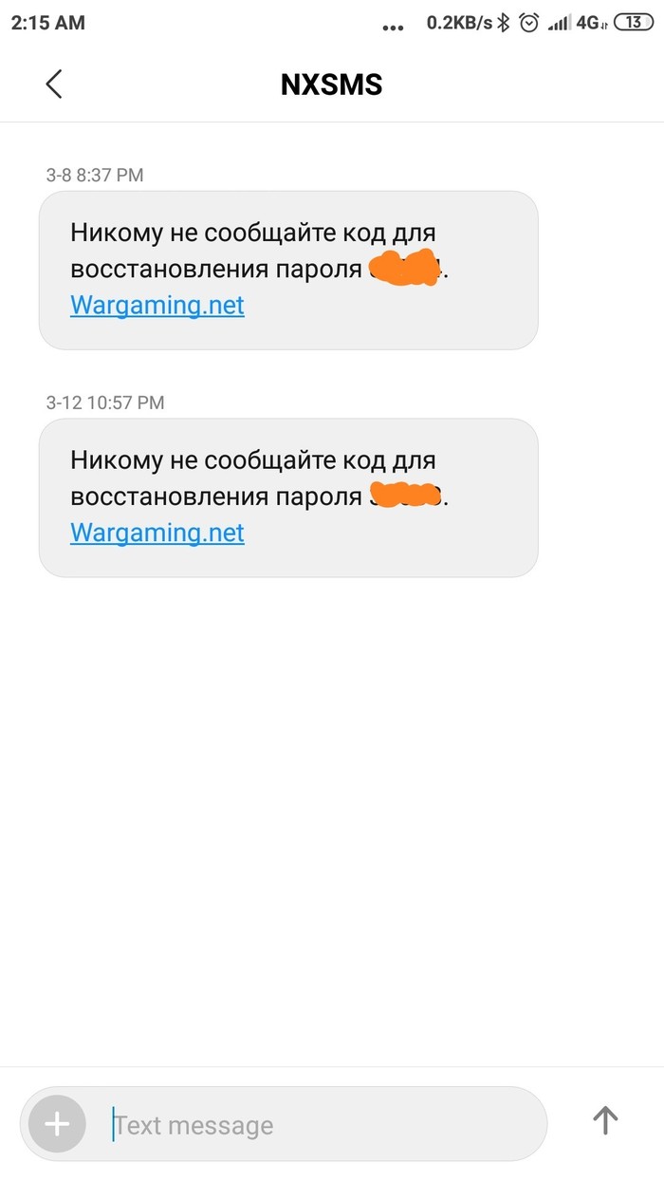The image size is (664, 1181).
Task: Tap the Bluetooth status icon
Action: click(507, 23)
